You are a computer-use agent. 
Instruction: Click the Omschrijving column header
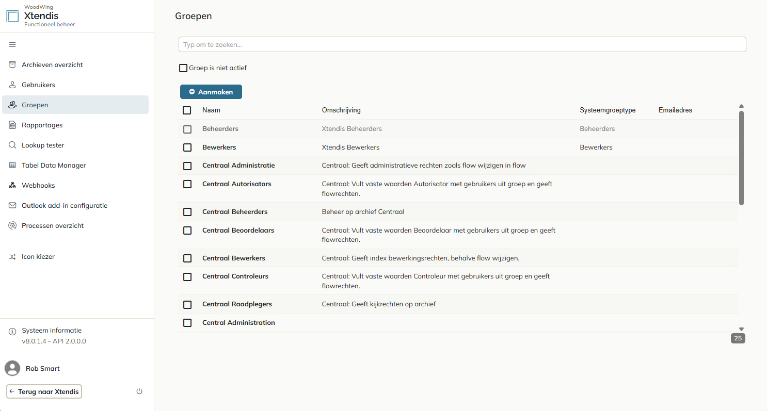click(x=341, y=110)
